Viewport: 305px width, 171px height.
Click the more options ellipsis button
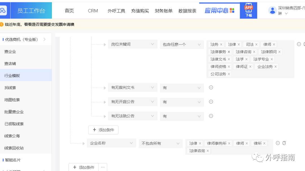coord(103,167)
